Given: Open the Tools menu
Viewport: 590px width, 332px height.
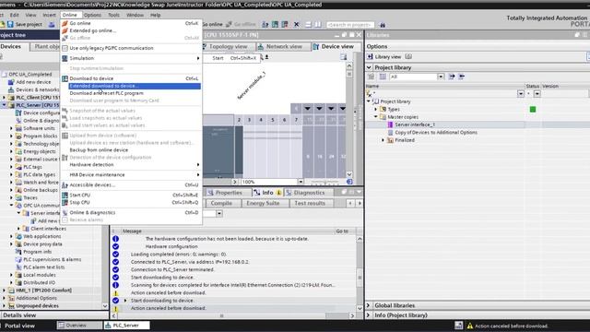Looking at the screenshot, I should coord(113,15).
